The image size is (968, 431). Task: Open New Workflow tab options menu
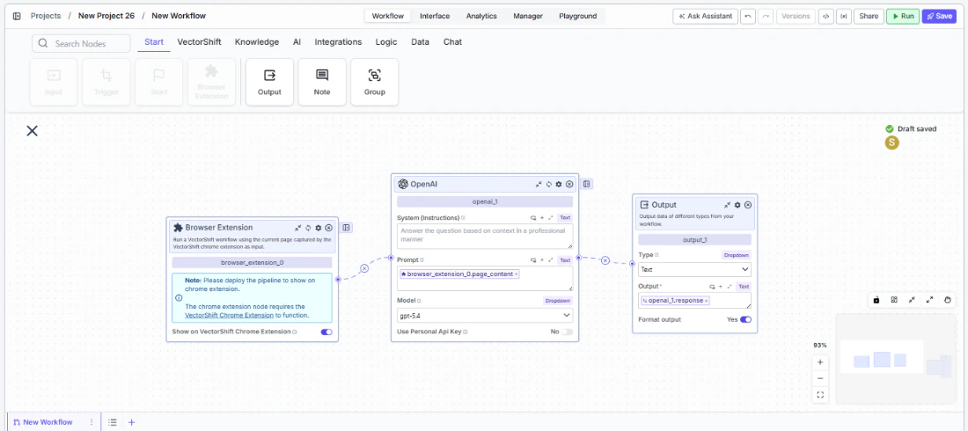click(x=92, y=422)
